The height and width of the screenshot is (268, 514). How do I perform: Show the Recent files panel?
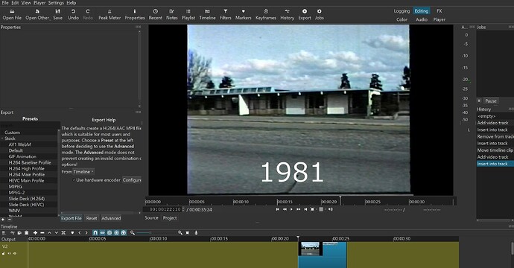(x=156, y=15)
